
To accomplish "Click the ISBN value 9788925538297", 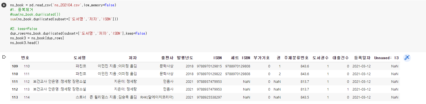I will [x=209, y=97].
